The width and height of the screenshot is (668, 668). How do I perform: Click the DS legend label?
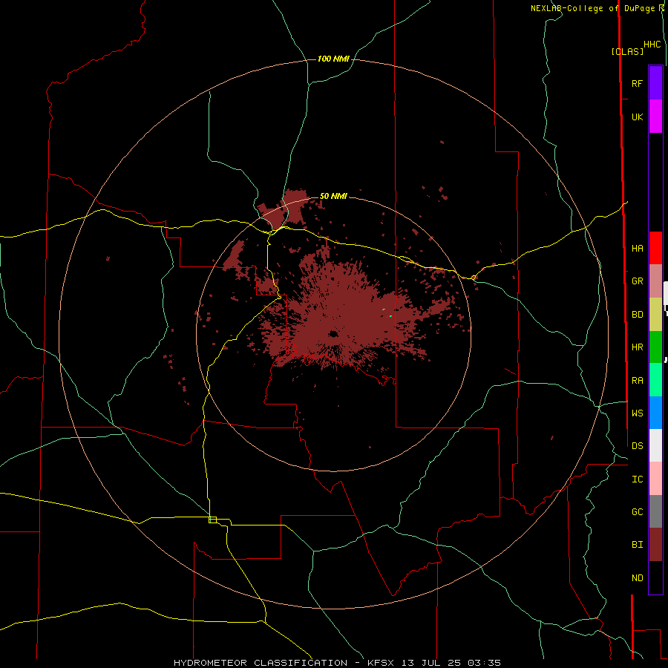point(637,445)
